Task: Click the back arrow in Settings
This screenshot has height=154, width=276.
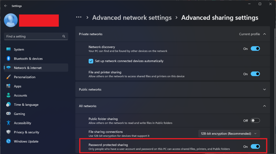Action: tap(6, 6)
